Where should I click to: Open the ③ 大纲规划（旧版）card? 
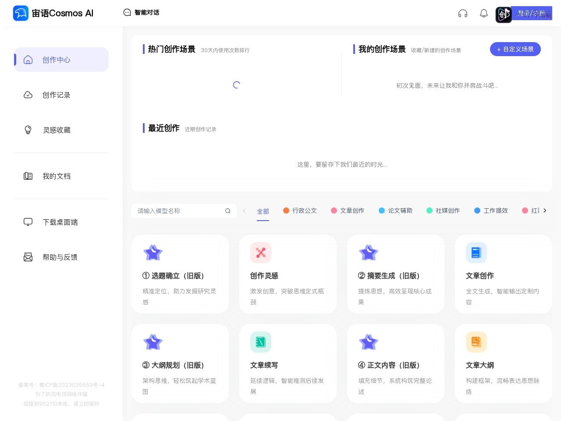point(180,364)
